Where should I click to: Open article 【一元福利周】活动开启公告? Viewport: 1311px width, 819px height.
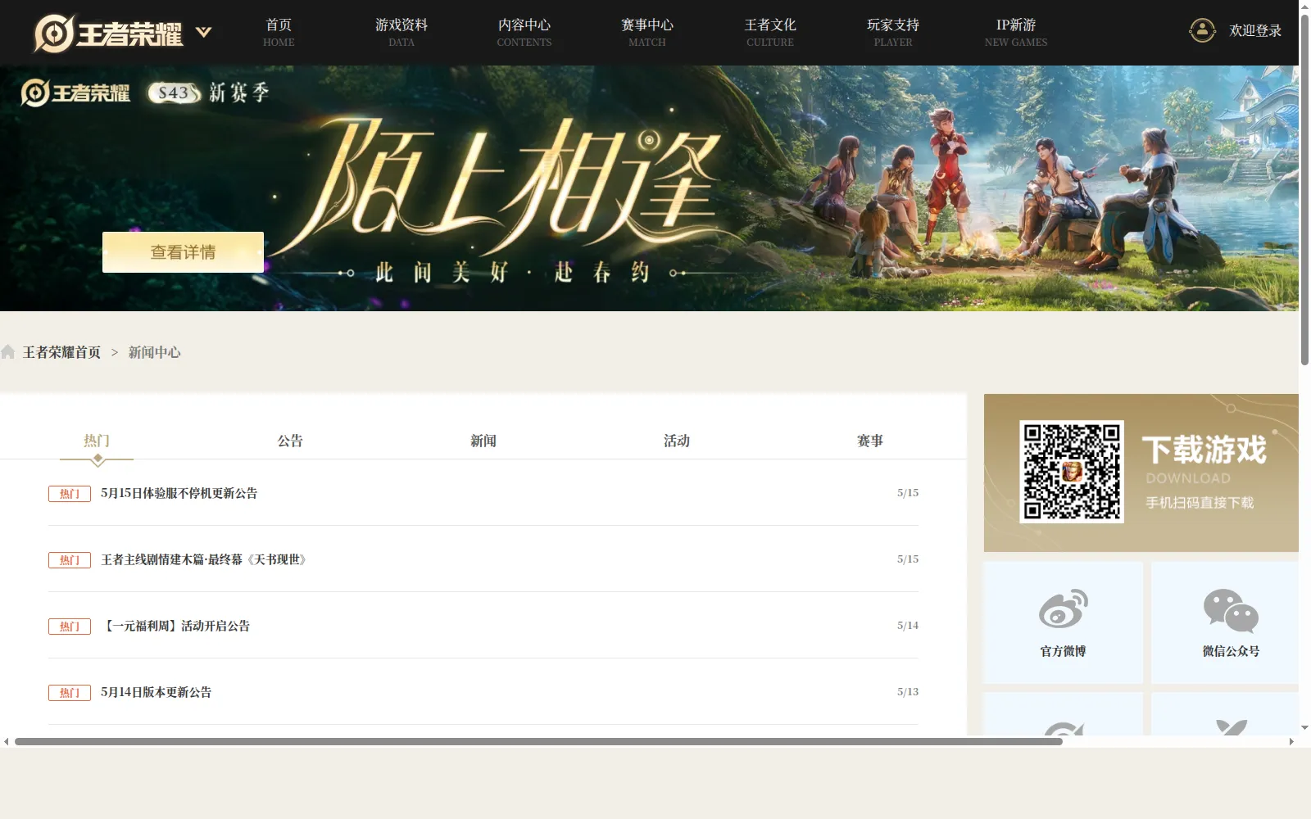[x=175, y=626]
